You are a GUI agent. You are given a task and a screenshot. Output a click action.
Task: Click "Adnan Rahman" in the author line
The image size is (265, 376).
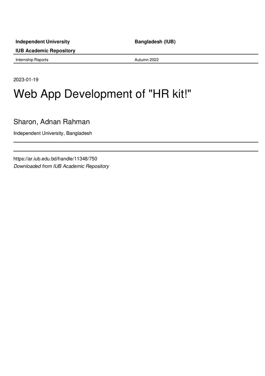pos(65,122)
